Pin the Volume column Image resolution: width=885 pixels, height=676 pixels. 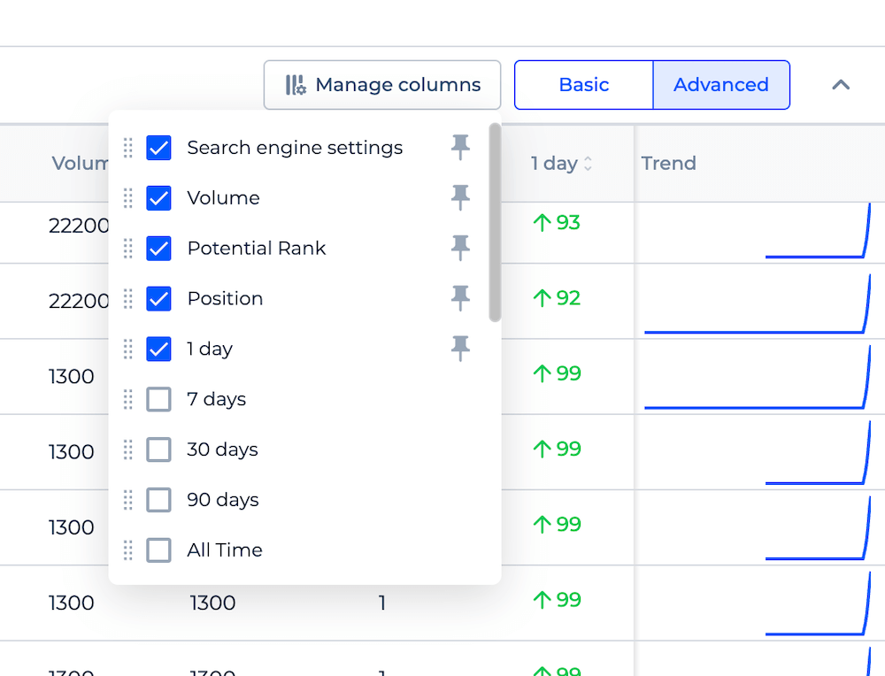pos(460,197)
